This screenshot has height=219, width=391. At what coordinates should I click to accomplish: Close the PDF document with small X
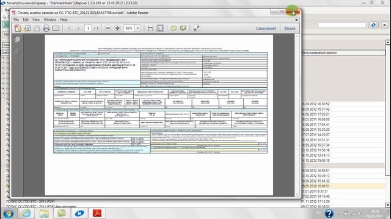pos(296,19)
